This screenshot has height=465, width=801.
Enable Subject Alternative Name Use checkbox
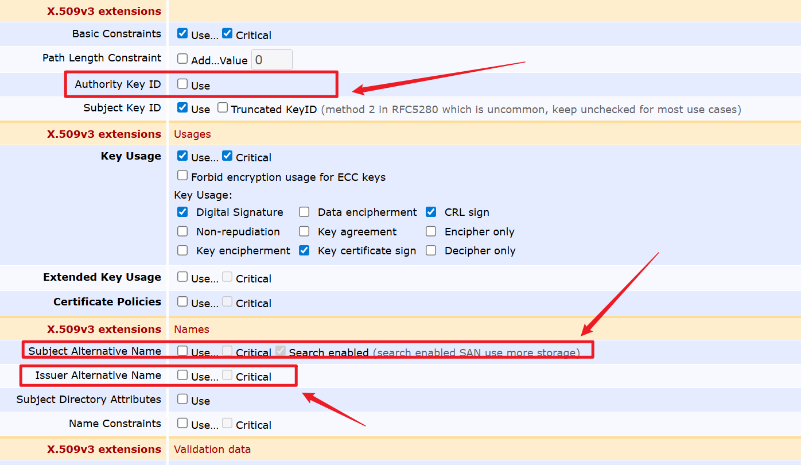click(x=182, y=351)
